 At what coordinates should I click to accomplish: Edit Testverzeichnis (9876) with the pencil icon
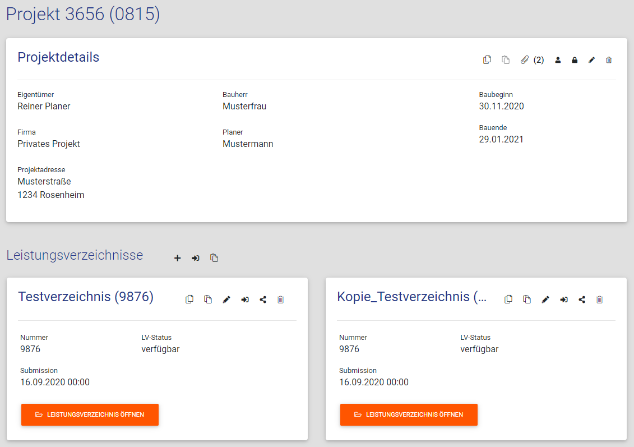click(226, 299)
